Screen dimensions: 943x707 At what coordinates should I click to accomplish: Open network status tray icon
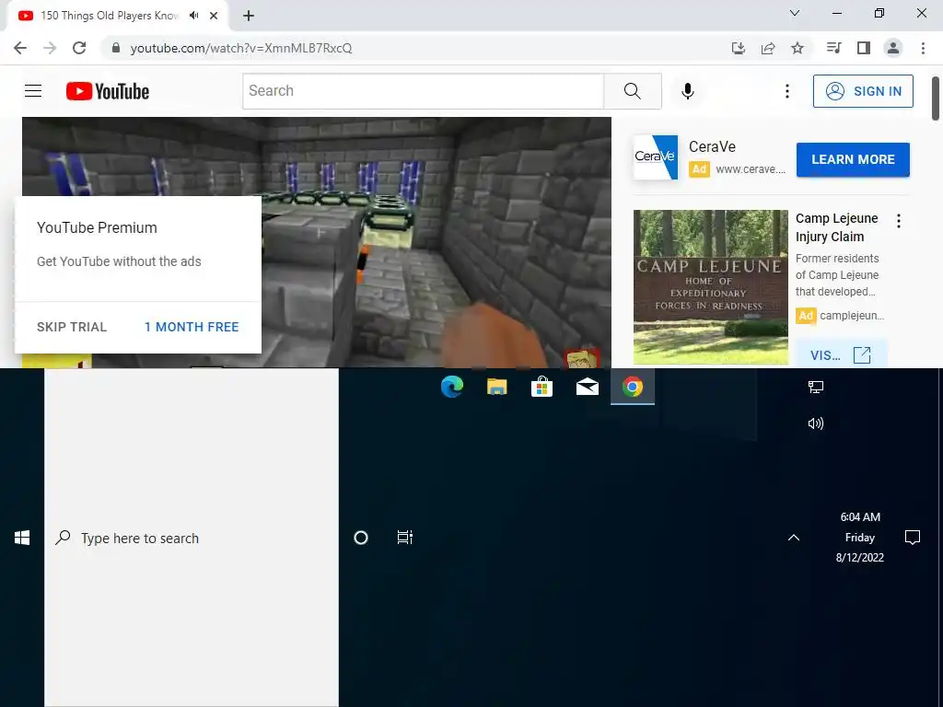pos(816,388)
